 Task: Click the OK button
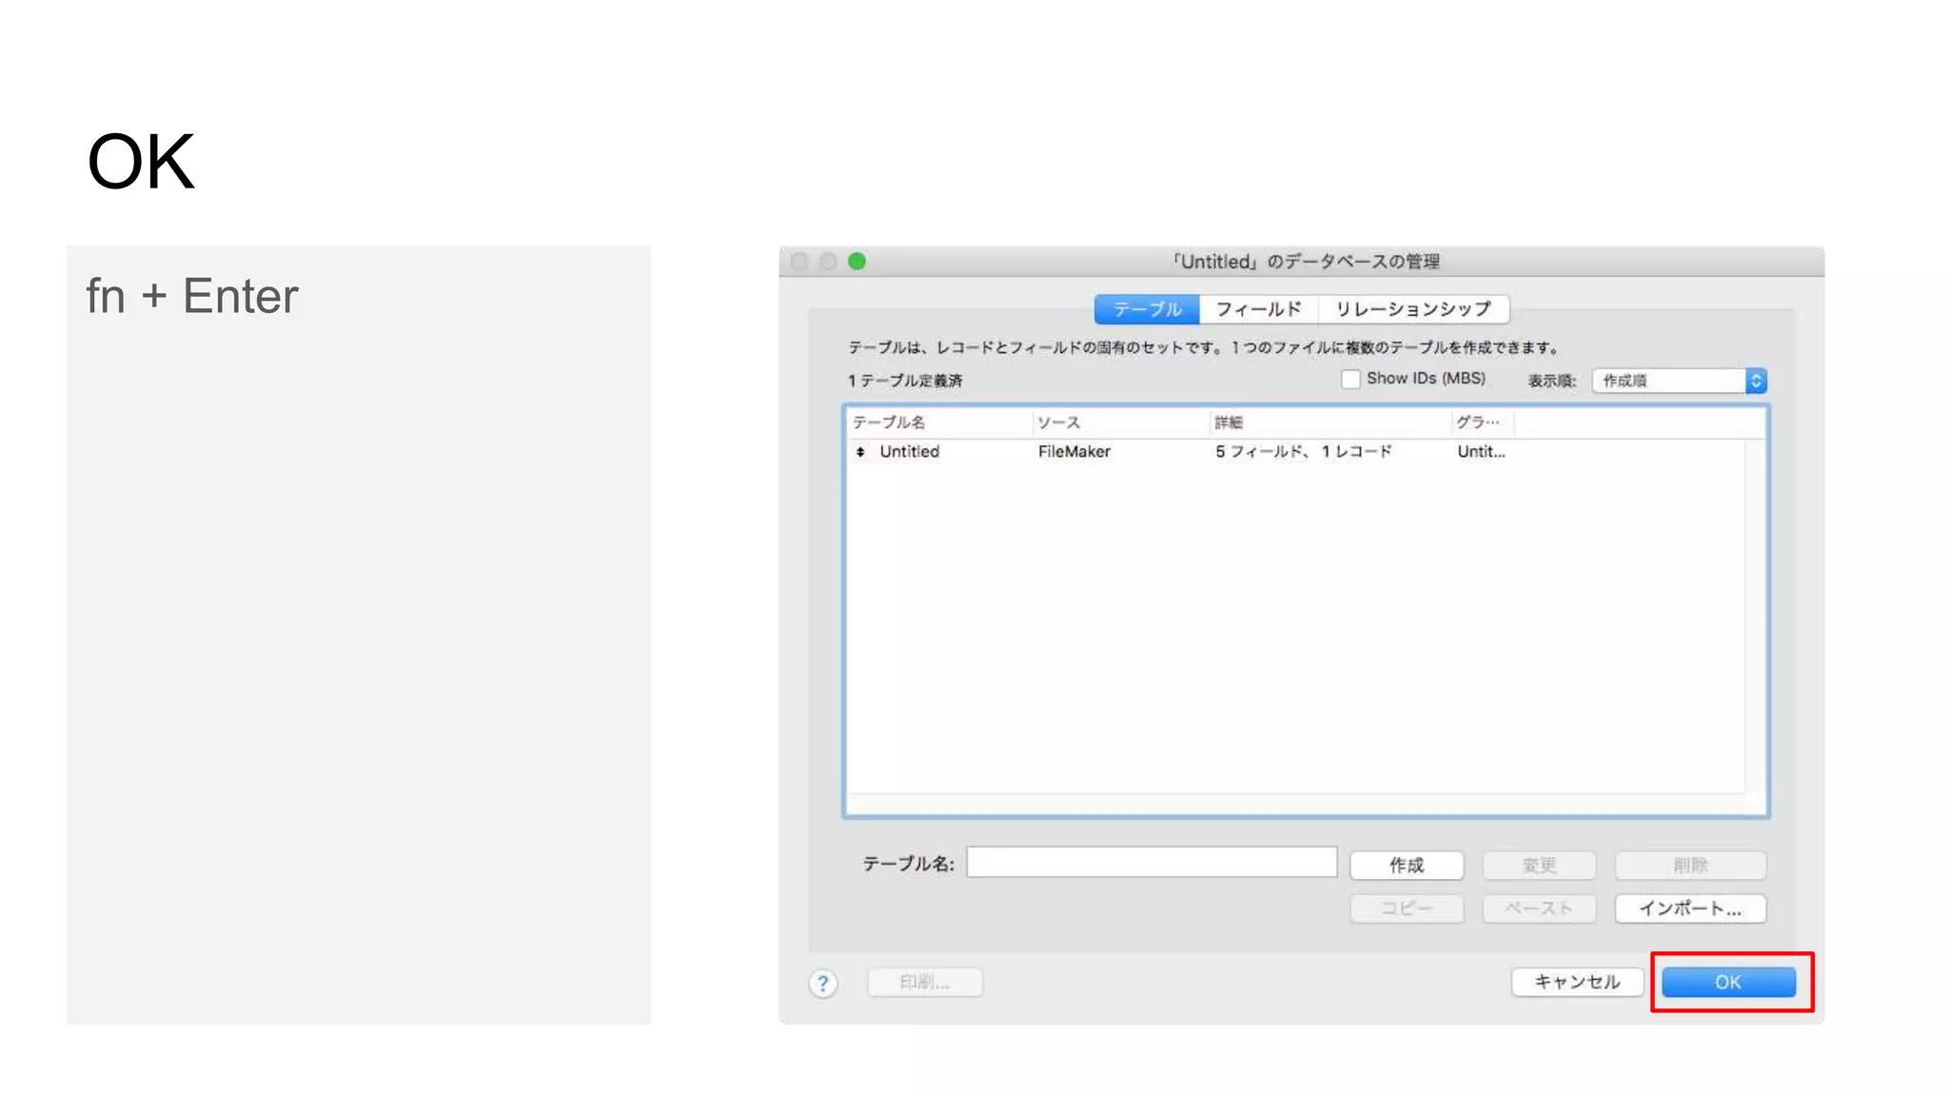point(1728,982)
